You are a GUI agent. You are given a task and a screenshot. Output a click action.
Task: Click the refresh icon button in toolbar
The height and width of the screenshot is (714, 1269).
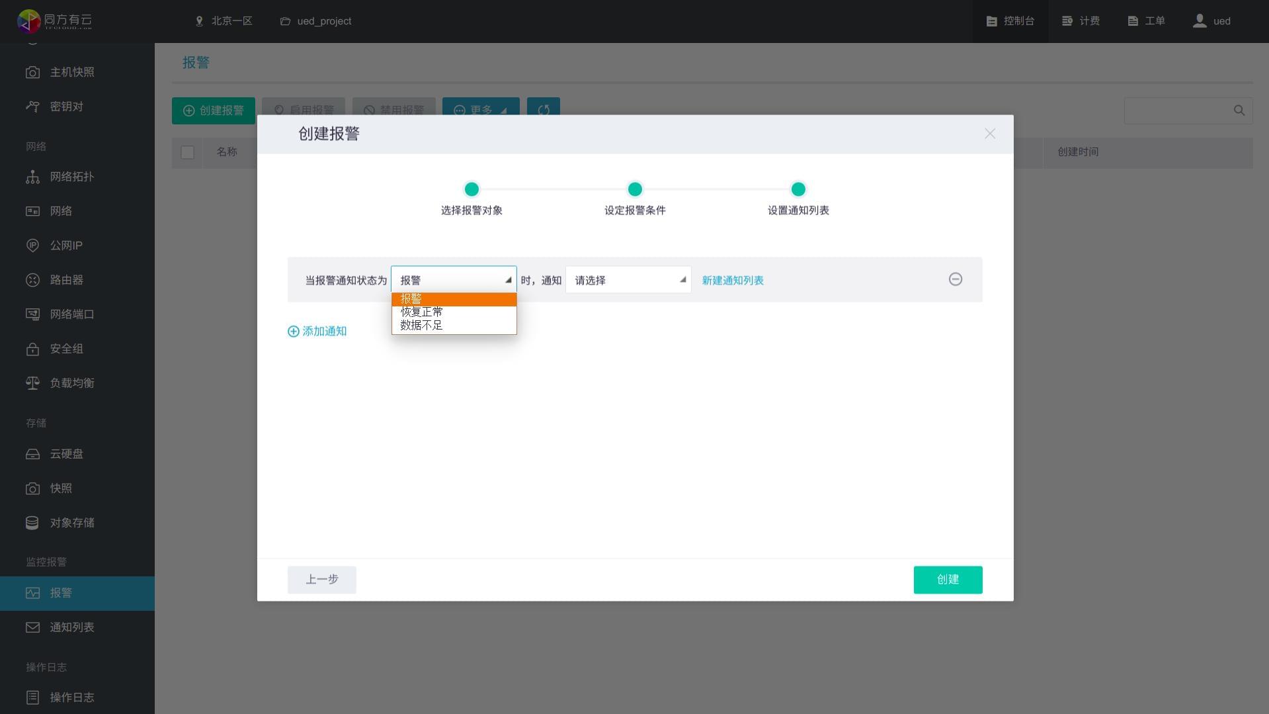pyautogui.click(x=544, y=111)
